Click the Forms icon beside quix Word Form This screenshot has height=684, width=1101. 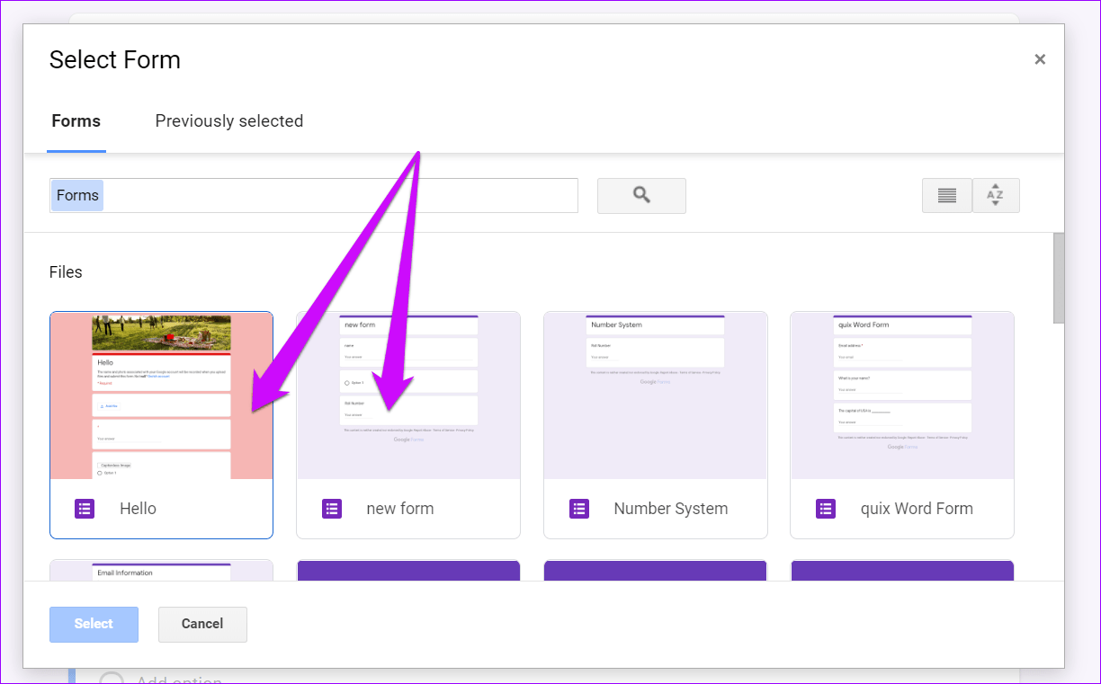tap(826, 509)
